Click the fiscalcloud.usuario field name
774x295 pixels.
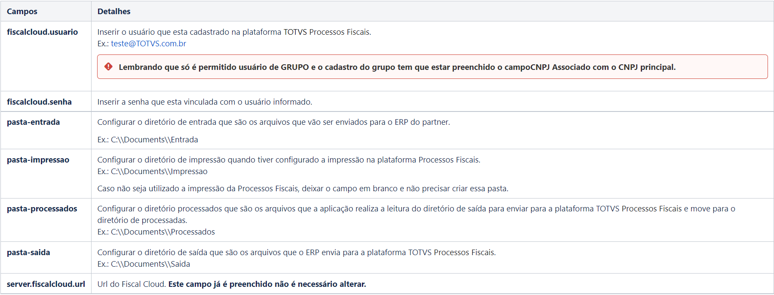[42, 32]
